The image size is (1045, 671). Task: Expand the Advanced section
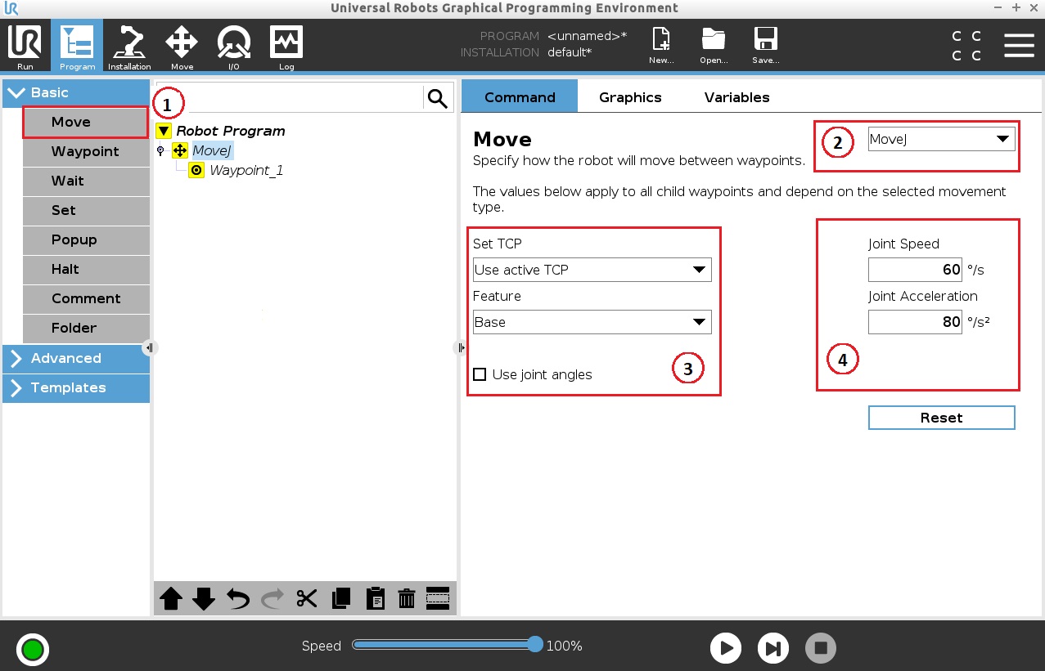pos(76,358)
